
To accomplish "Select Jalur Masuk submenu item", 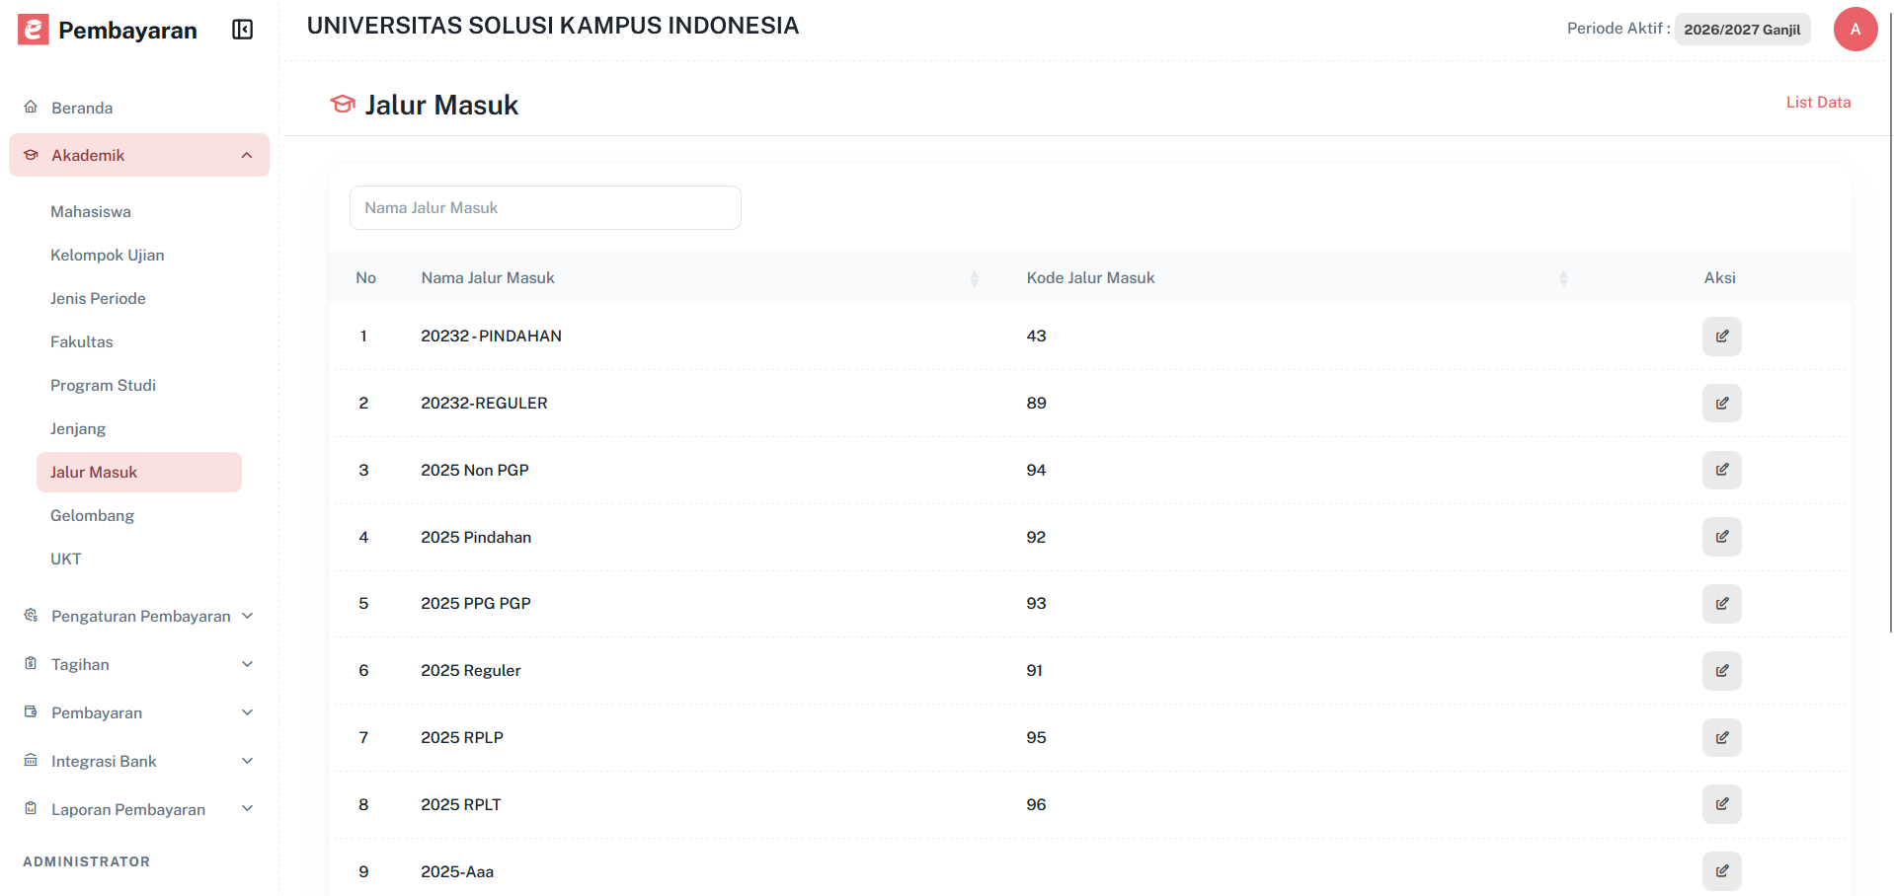I will 139,472.
